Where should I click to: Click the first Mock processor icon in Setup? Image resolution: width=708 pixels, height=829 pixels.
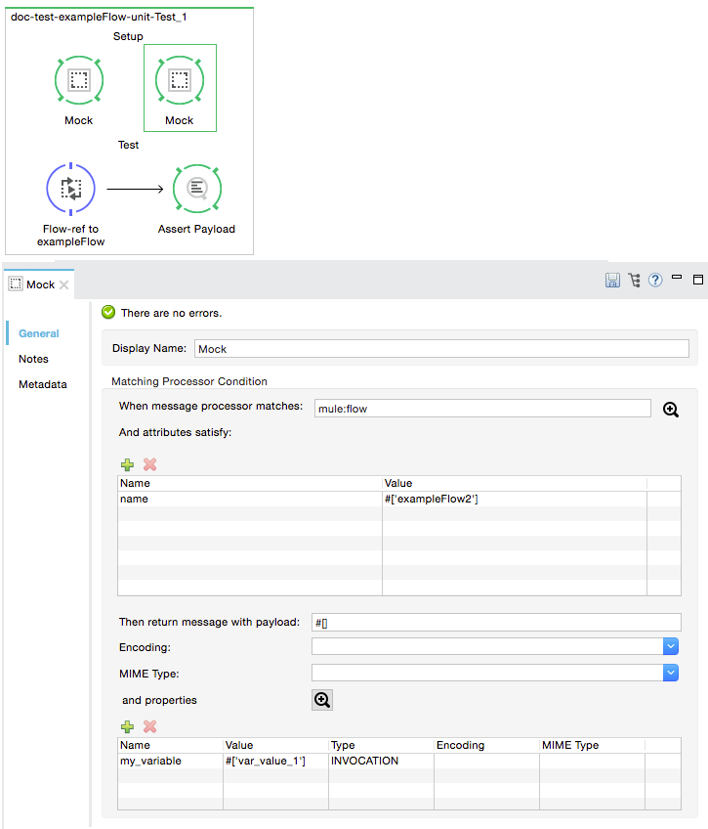pyautogui.click(x=79, y=80)
